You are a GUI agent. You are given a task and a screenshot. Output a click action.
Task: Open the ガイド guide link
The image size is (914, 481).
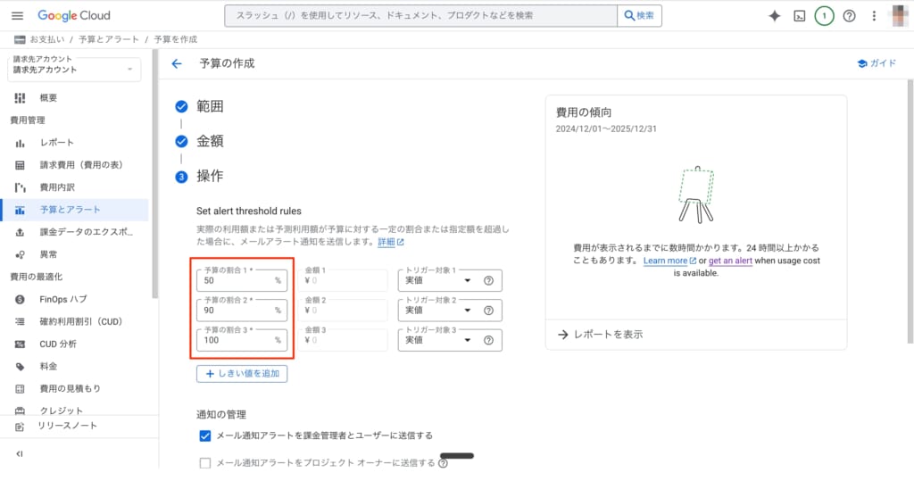877,63
